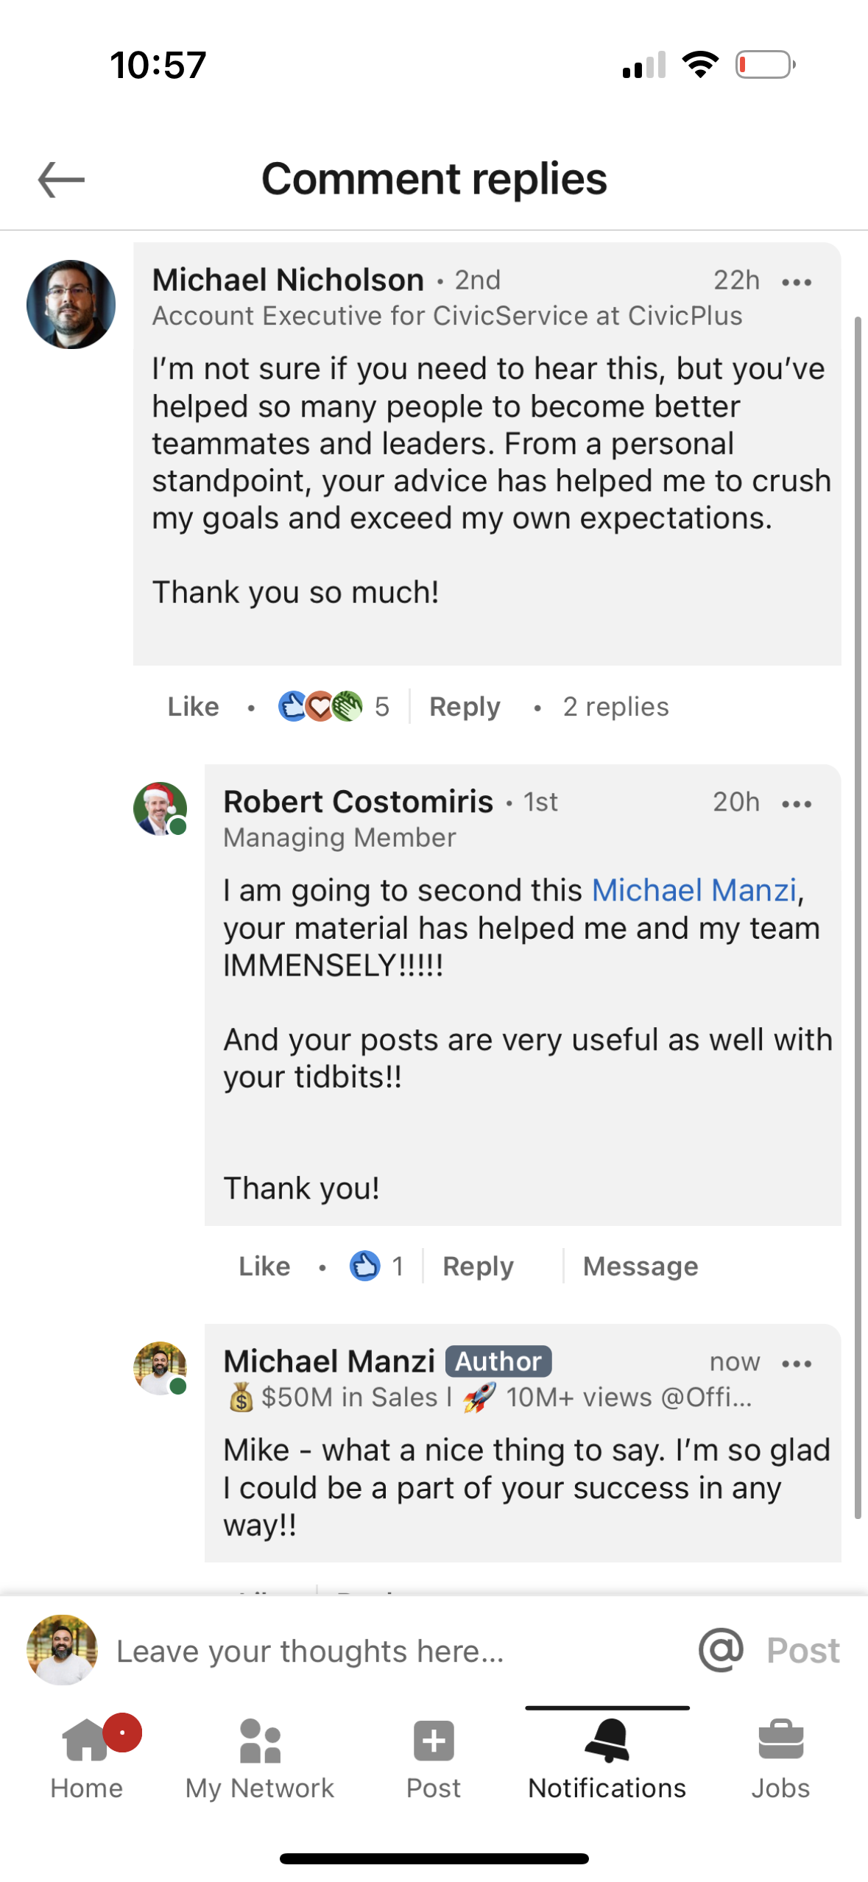Like Robert Costomiris's reply
This screenshot has height=1882, width=868.
point(264,1266)
